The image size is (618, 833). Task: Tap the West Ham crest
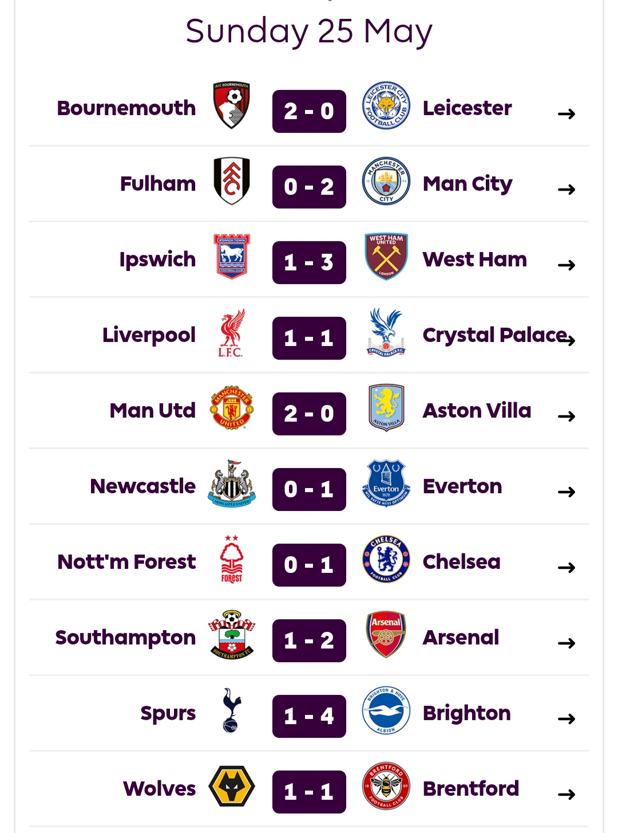386,257
